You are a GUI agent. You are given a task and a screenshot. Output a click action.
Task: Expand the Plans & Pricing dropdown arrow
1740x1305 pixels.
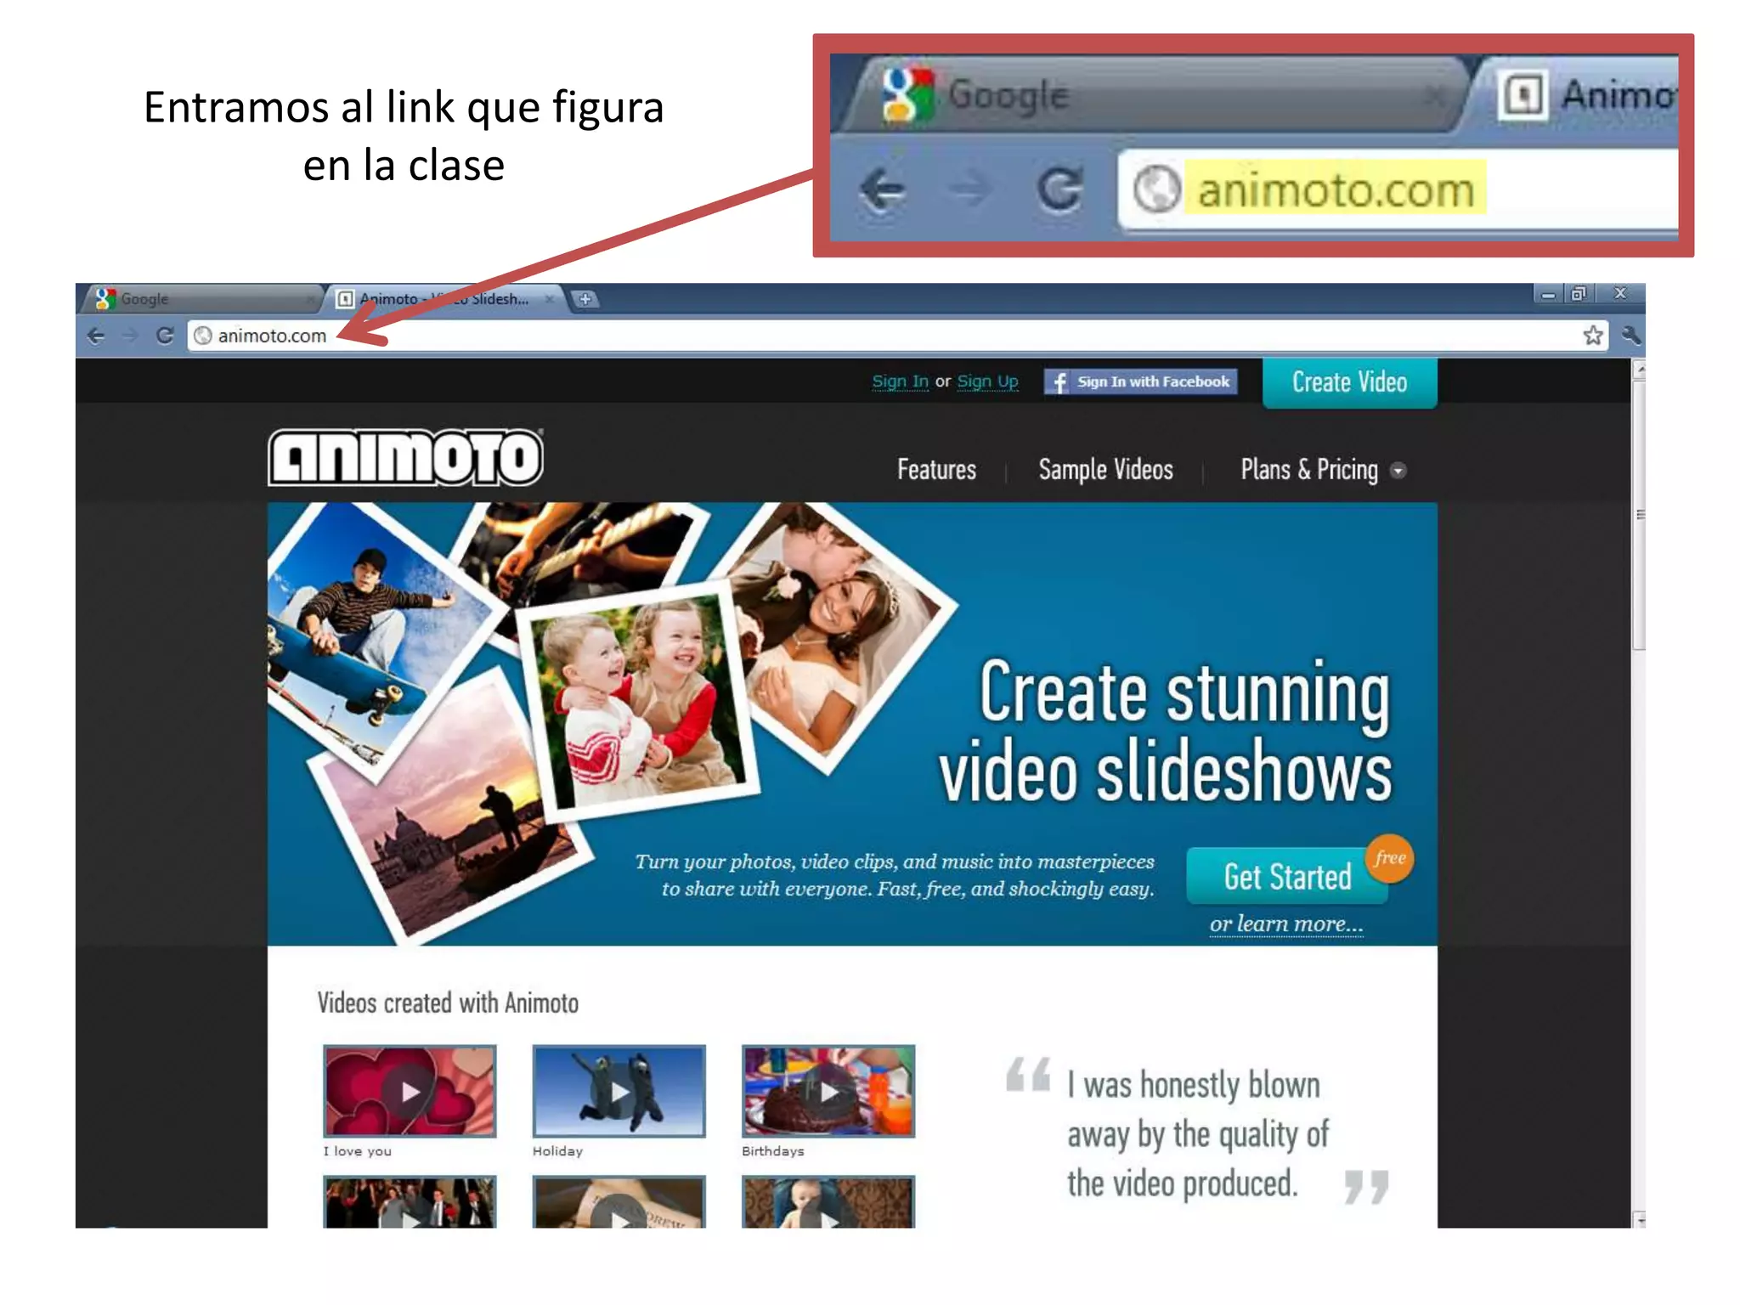click(x=1398, y=471)
